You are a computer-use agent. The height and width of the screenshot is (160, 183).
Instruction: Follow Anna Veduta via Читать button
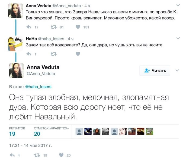pos(155,70)
